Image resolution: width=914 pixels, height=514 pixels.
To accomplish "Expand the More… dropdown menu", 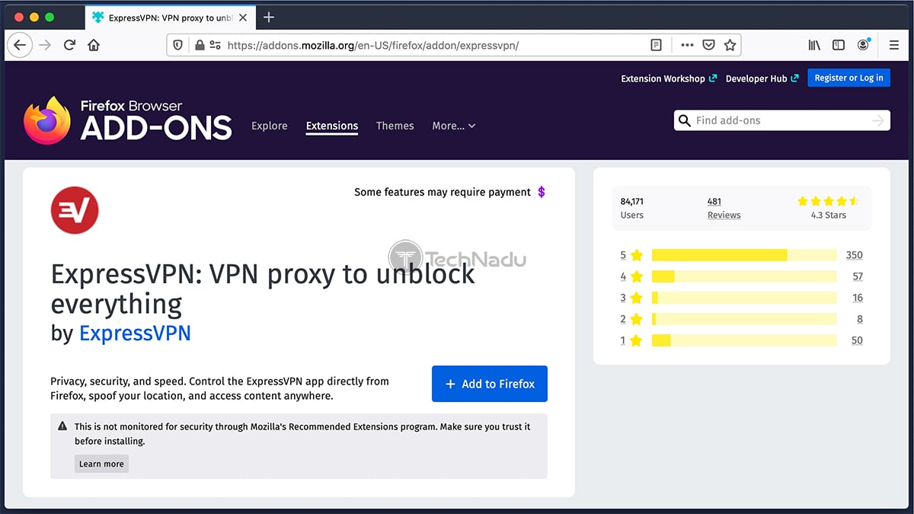I will [454, 126].
